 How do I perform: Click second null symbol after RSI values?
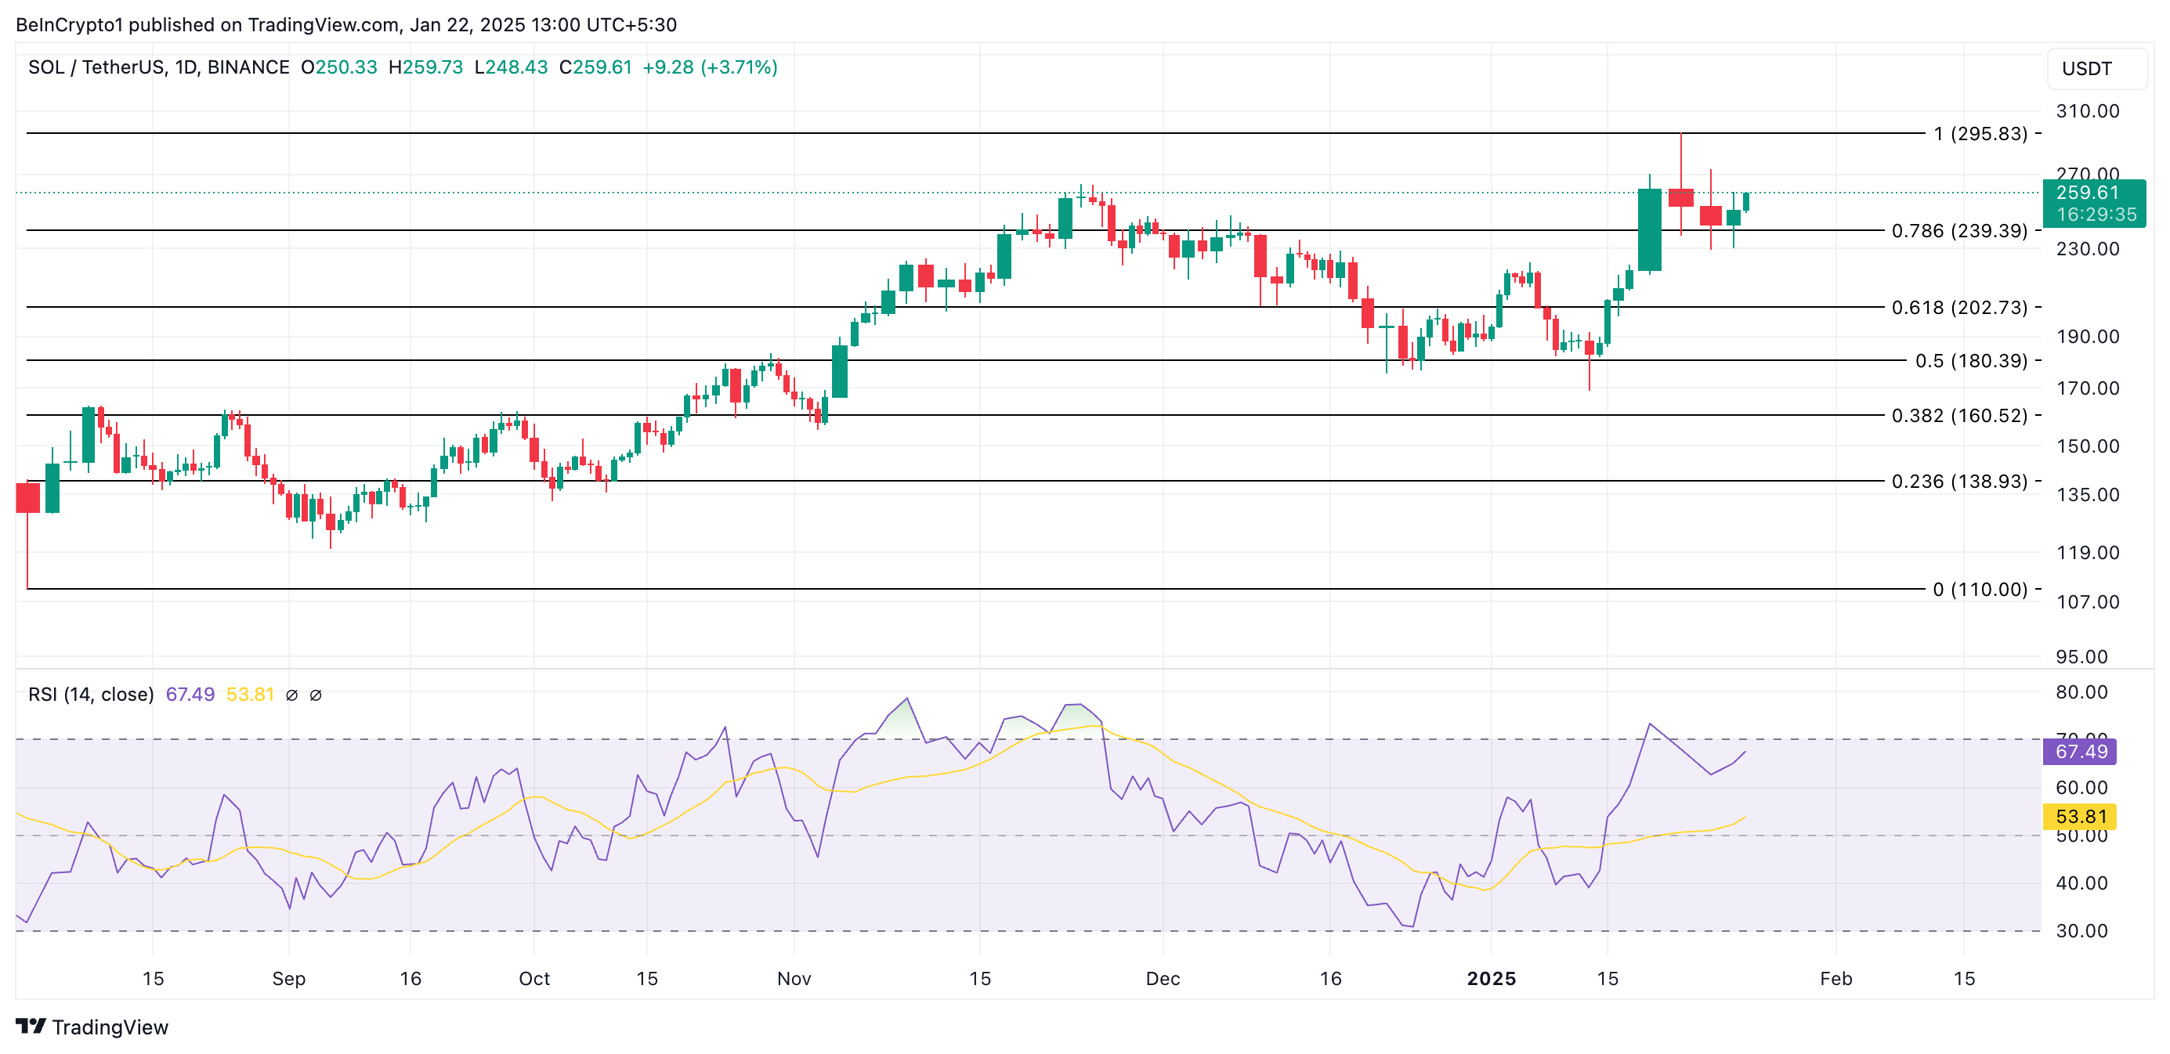pyautogui.click(x=316, y=695)
